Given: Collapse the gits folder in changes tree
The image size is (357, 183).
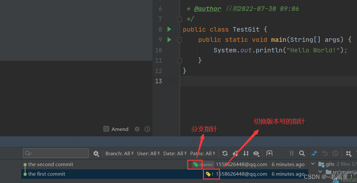Looking at the screenshot, I should [x=313, y=164].
